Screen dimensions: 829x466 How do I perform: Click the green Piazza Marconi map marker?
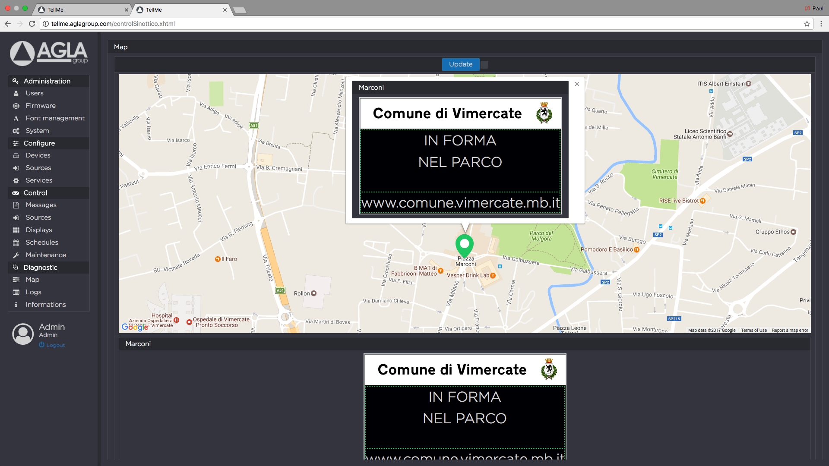point(465,246)
